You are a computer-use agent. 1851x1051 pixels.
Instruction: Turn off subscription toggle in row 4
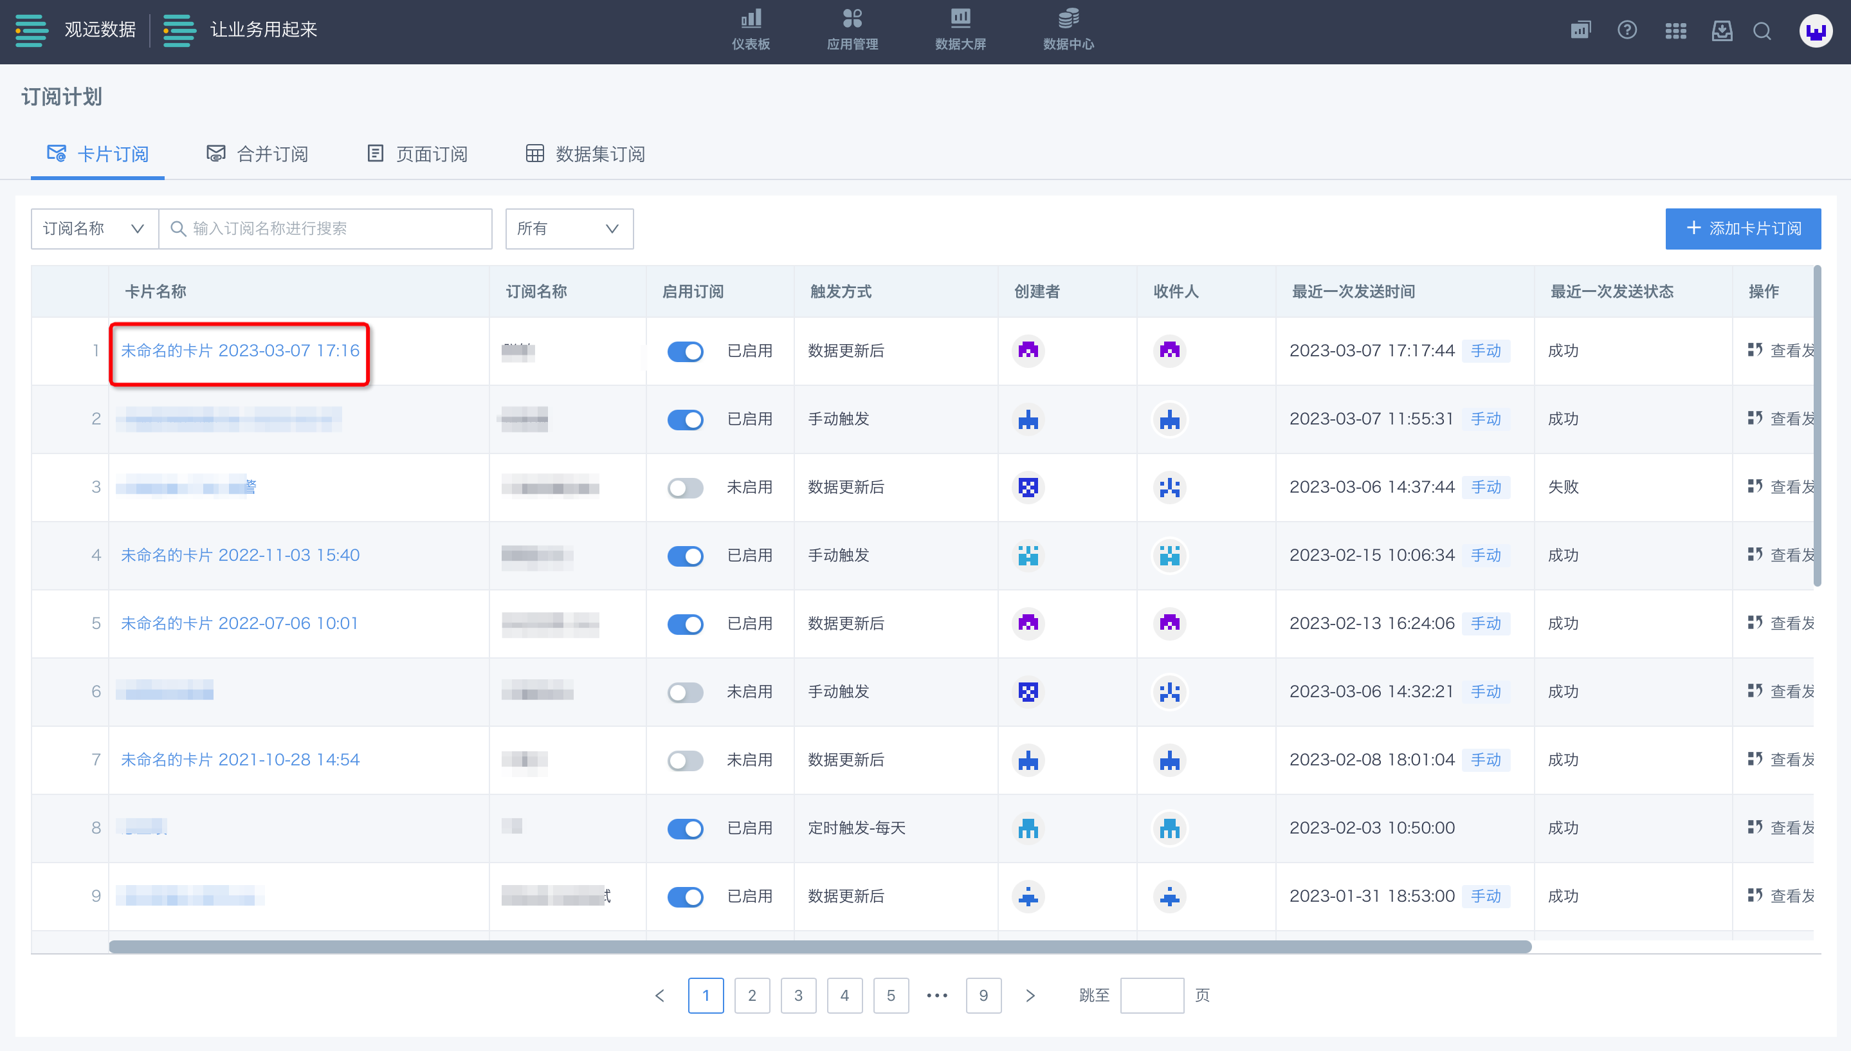point(685,556)
